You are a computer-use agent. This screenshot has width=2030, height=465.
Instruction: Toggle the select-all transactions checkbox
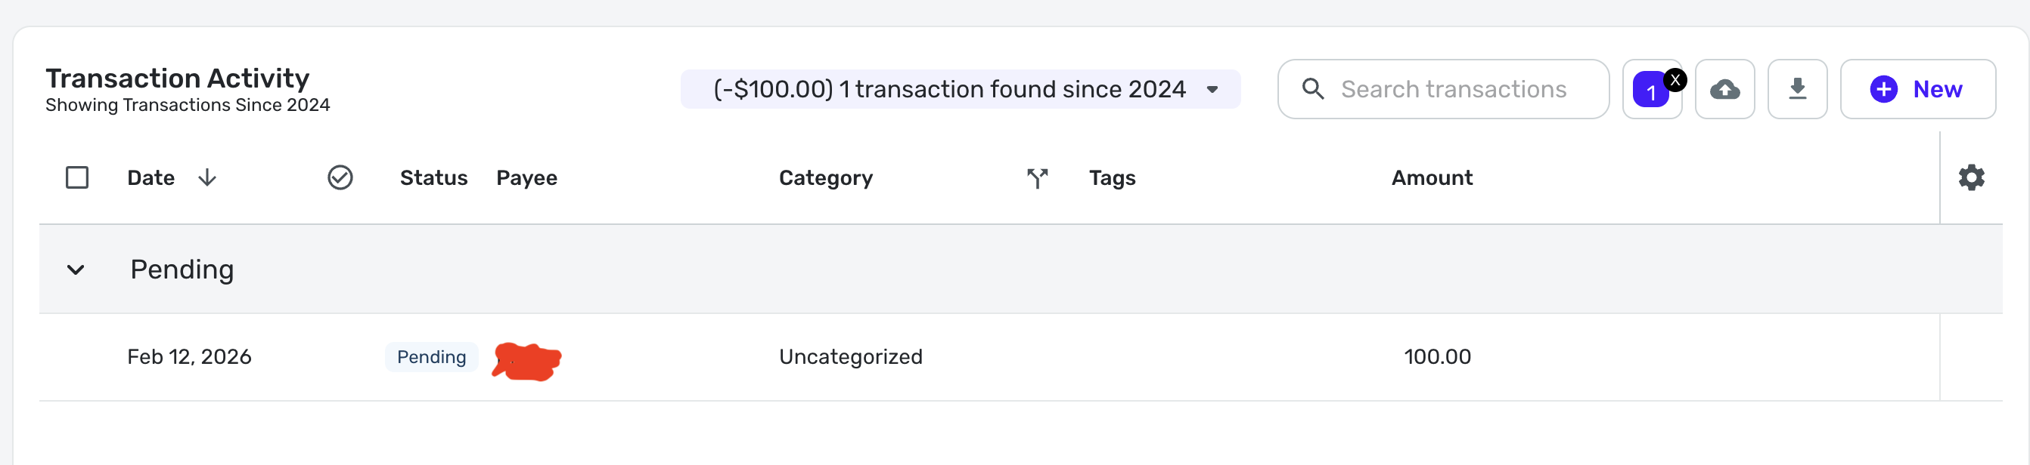77,178
